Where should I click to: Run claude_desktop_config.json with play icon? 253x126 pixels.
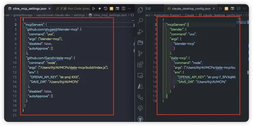click(x=220, y=9)
